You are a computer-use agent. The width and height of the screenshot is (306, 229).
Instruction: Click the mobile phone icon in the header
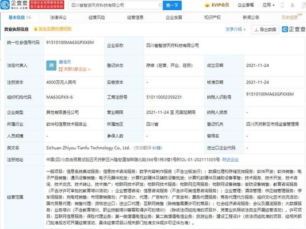coord(282,6)
